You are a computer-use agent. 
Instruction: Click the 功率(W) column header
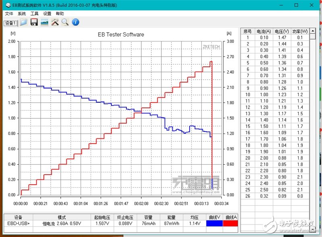[x=300, y=31]
